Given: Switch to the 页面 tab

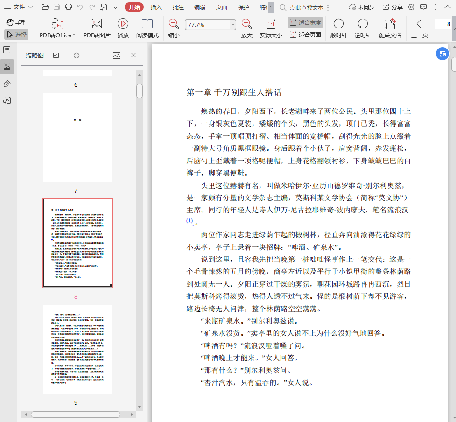Looking at the screenshot, I should point(222,7).
